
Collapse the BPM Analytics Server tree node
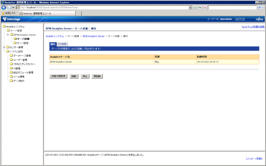(x=8, y=35)
